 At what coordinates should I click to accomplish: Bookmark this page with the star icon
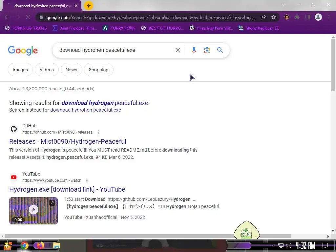[273, 17]
